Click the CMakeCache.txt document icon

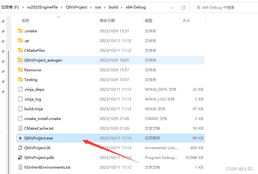20,128
